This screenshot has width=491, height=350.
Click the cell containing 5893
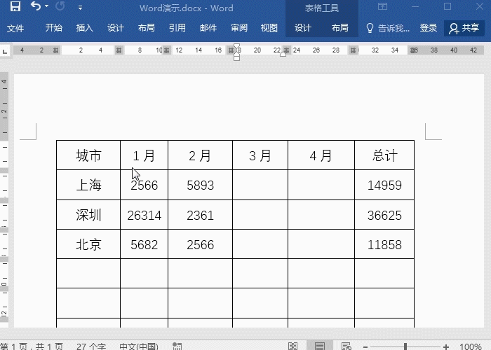(200, 185)
